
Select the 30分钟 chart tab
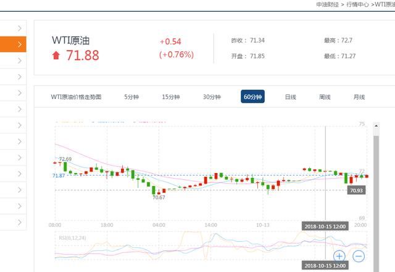click(x=212, y=97)
